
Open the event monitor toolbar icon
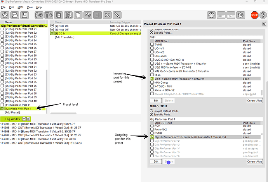click(231, 15)
